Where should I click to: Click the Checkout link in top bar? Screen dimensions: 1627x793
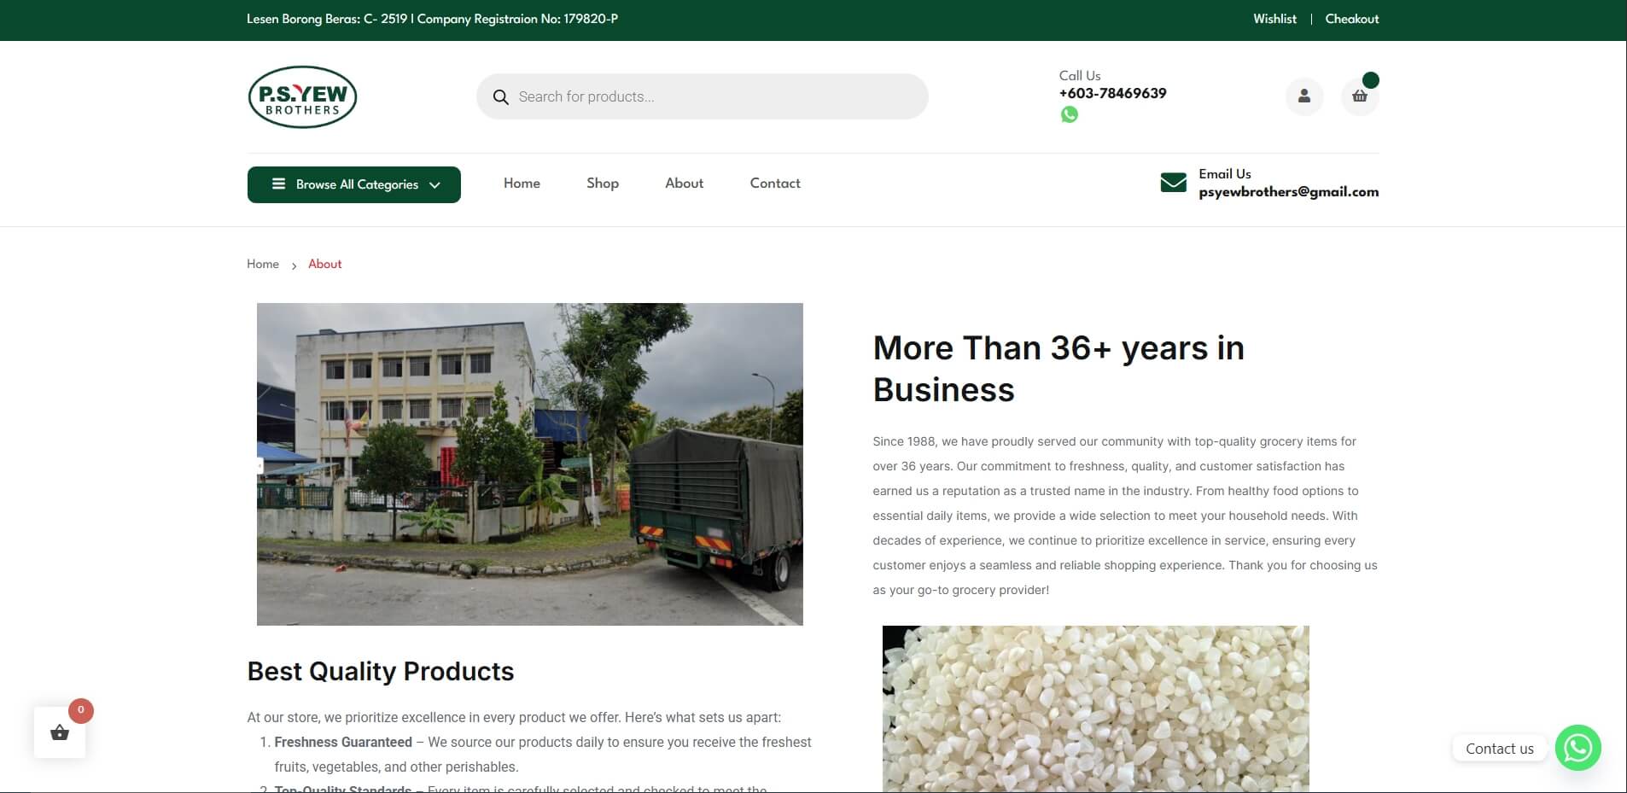pyautogui.click(x=1352, y=19)
